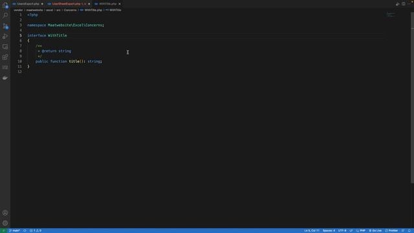Screen dimensions: 414x233
Task: Click the 'namespace Maatwebsite\Excel\Concerns;' line
Action: (x=65, y=25)
